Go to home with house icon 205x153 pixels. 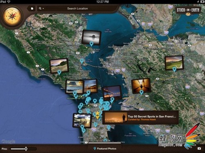pos(32,9)
